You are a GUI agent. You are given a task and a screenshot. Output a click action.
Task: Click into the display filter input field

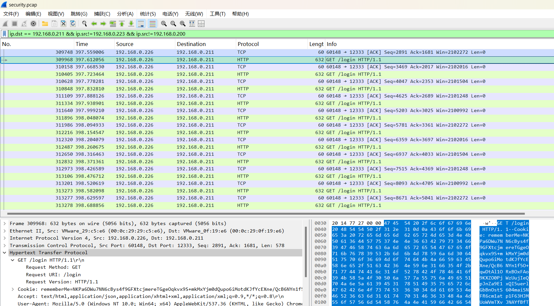tap(281, 34)
